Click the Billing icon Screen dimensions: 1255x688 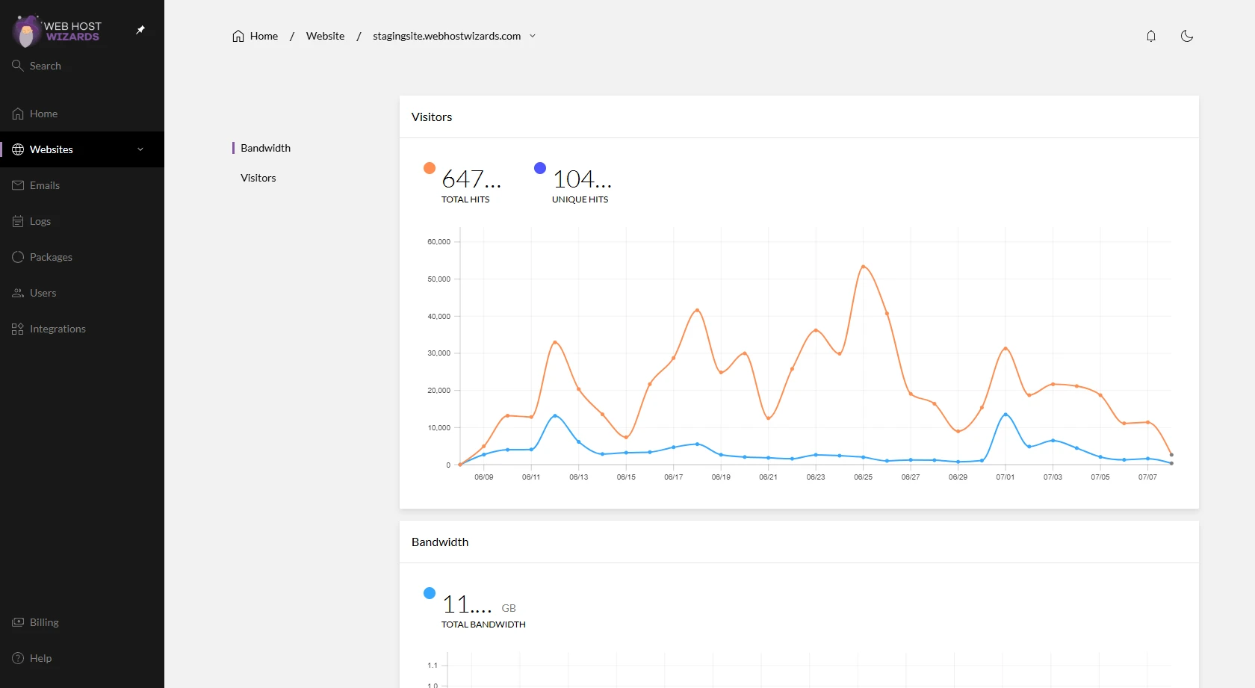pyautogui.click(x=18, y=622)
